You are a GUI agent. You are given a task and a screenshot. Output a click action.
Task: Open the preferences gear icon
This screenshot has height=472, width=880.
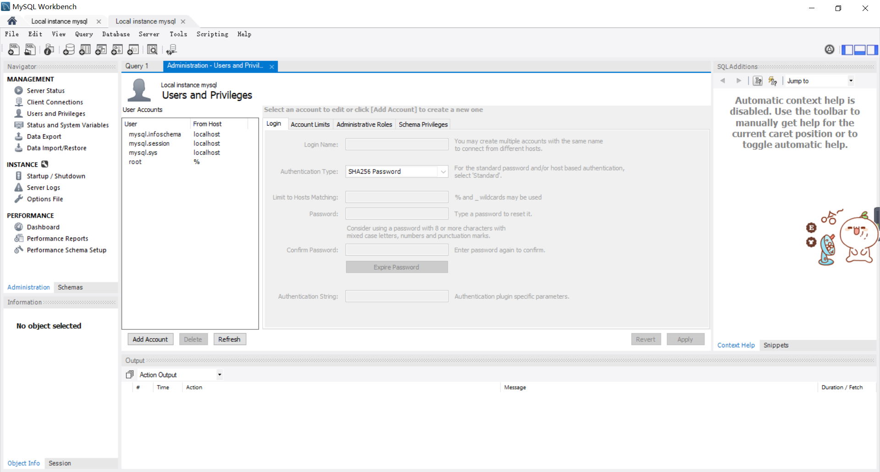click(x=830, y=49)
